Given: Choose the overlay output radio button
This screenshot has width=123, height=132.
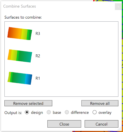Looking at the screenshot, I should 94,112.
